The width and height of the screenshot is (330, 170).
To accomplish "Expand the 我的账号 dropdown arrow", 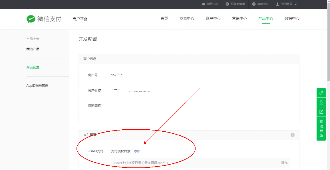I will [x=295, y=4].
